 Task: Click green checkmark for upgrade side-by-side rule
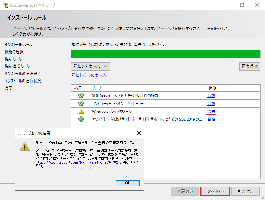pyautogui.click(x=81, y=119)
